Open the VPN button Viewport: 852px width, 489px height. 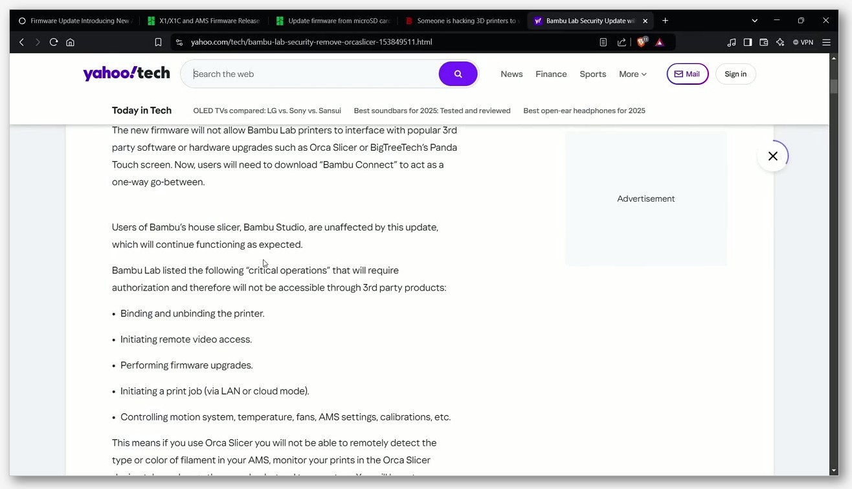point(803,42)
